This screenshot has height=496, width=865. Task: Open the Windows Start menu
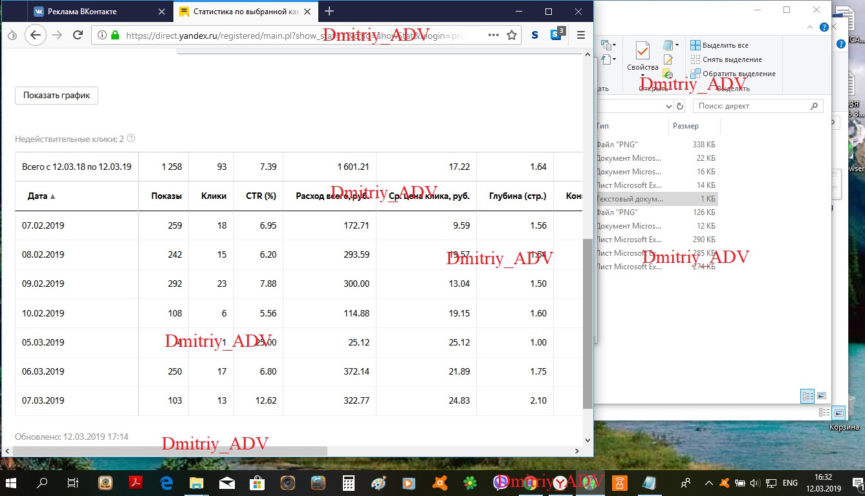[12, 482]
